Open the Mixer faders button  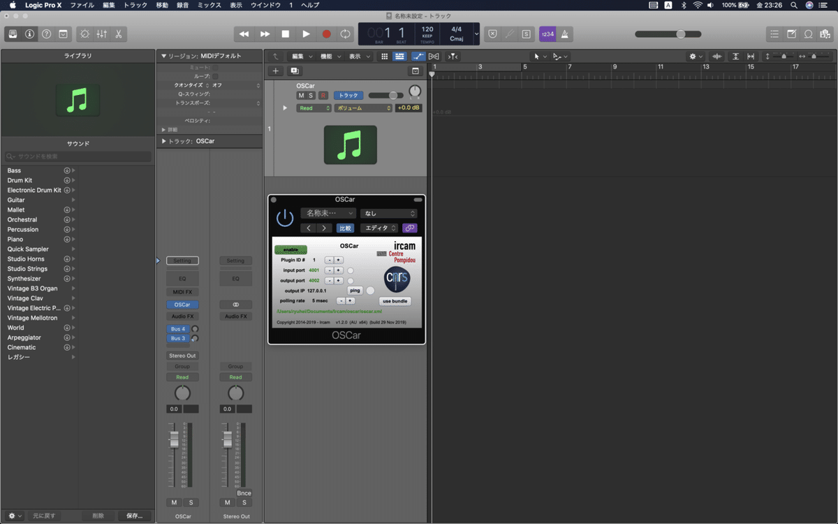tap(102, 34)
